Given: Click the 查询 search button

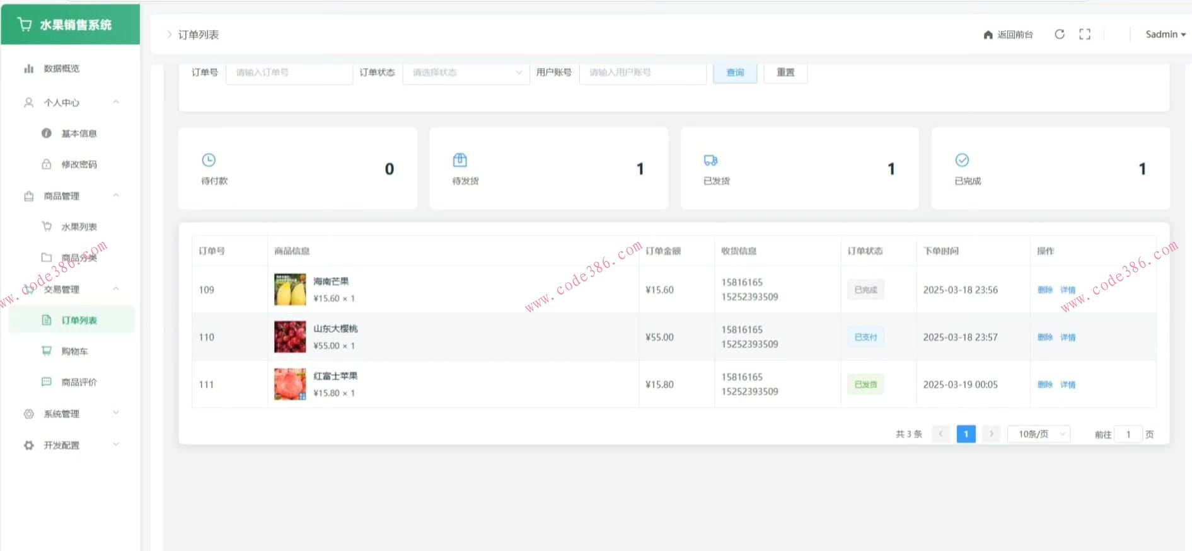Looking at the screenshot, I should 735,72.
